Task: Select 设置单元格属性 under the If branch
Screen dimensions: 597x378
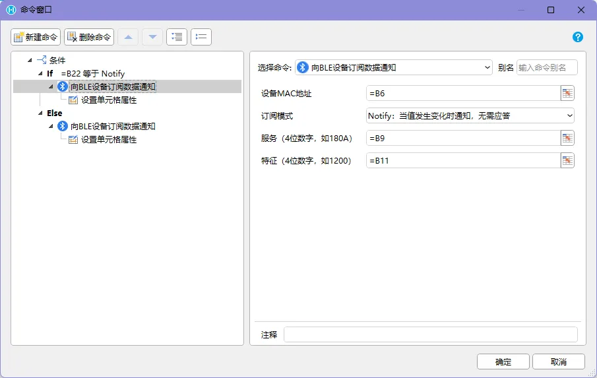Action: coord(109,100)
